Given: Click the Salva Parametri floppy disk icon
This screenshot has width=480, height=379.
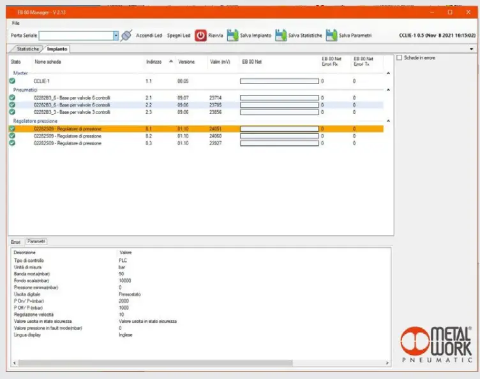Looking at the screenshot, I should [331, 36].
